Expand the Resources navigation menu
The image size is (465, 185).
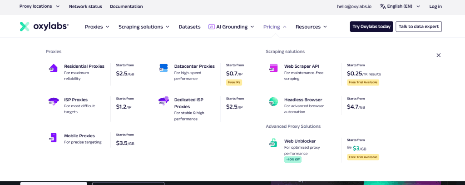(311, 27)
